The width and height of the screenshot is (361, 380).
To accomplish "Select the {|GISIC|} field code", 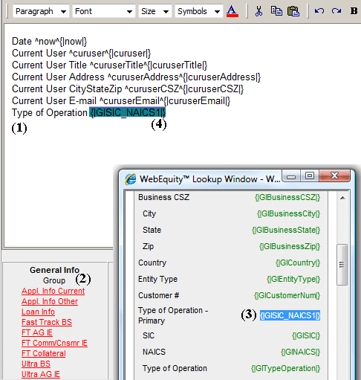I will (306, 335).
